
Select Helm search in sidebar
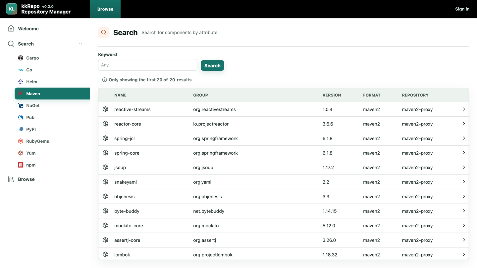tap(52, 82)
